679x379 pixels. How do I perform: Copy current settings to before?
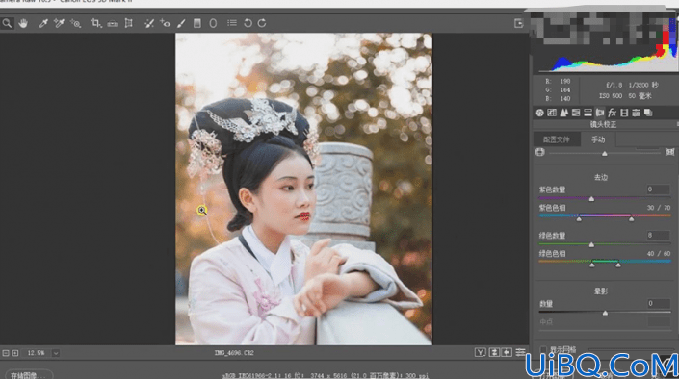(507, 353)
